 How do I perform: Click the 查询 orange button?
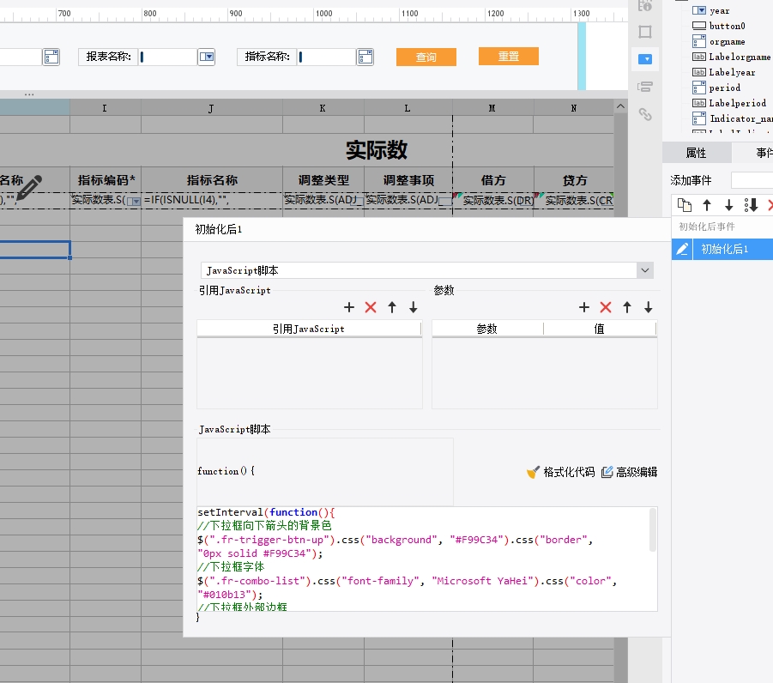[426, 57]
